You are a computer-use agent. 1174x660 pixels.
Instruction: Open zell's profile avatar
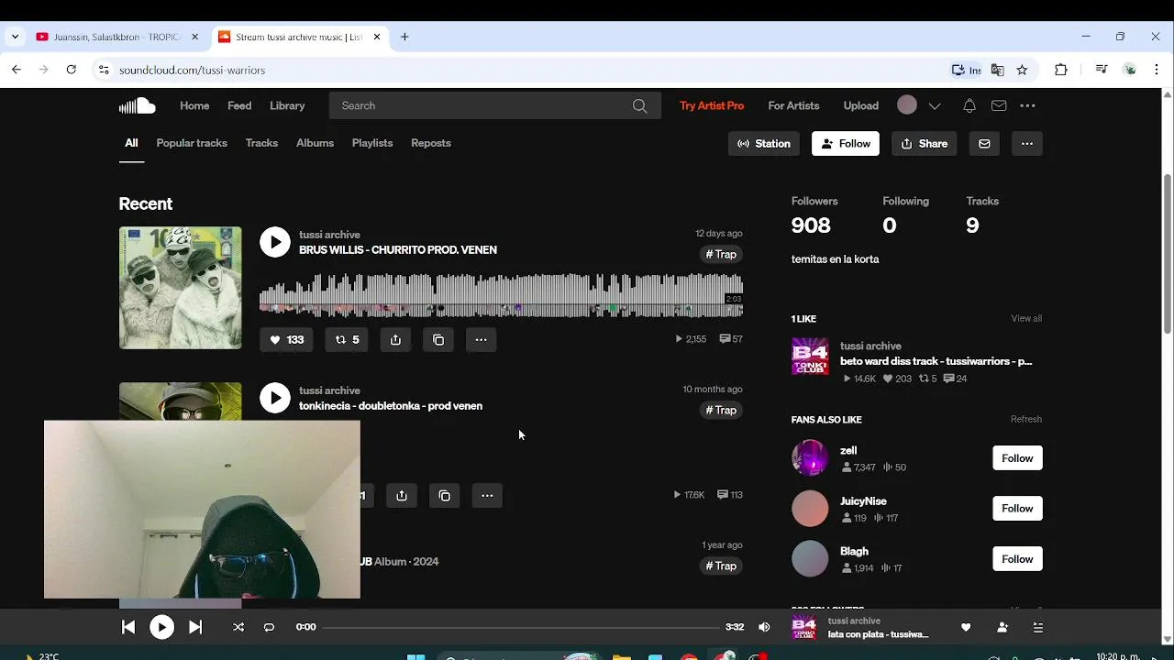tap(810, 457)
